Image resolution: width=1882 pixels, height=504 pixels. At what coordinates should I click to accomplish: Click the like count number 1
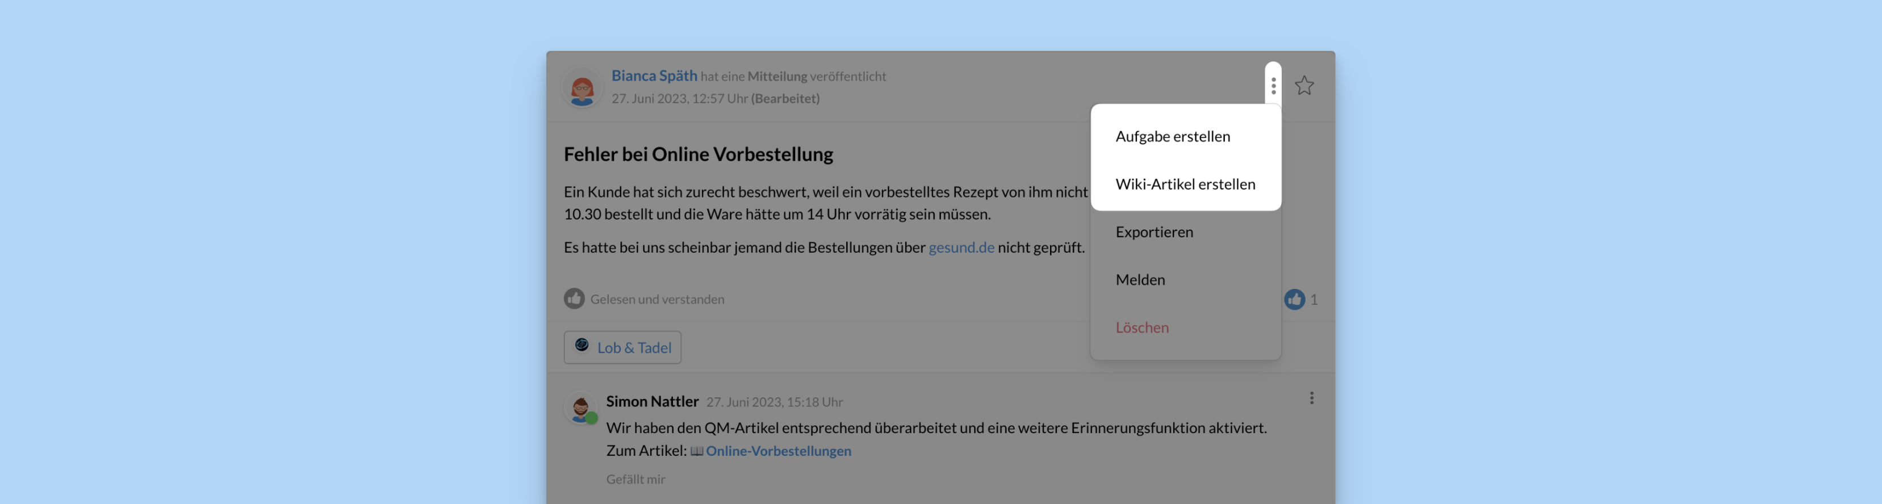1314,300
